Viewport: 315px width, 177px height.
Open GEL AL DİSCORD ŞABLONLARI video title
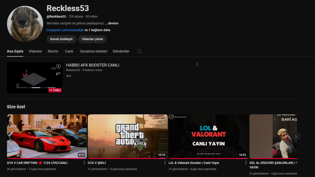(273, 165)
